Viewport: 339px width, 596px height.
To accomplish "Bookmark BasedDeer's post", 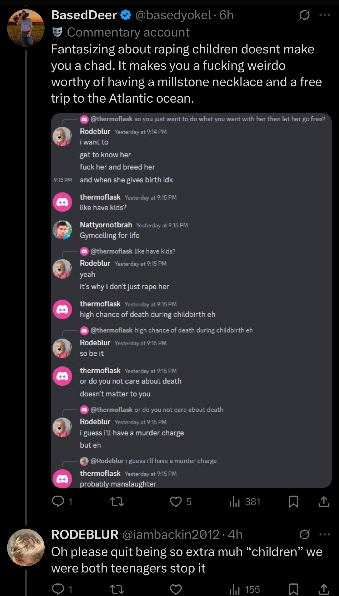I will [293, 502].
